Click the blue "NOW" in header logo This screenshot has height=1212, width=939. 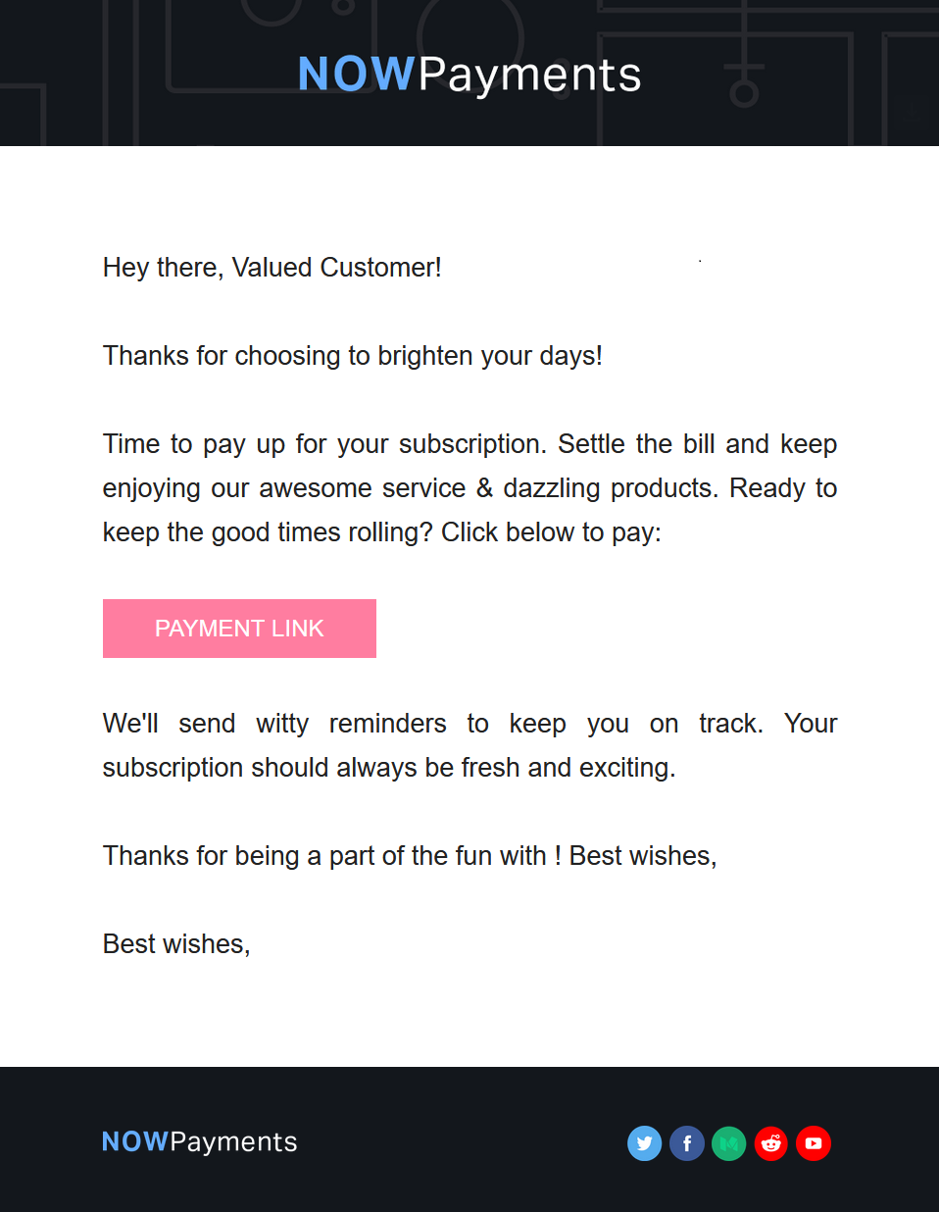coord(356,75)
